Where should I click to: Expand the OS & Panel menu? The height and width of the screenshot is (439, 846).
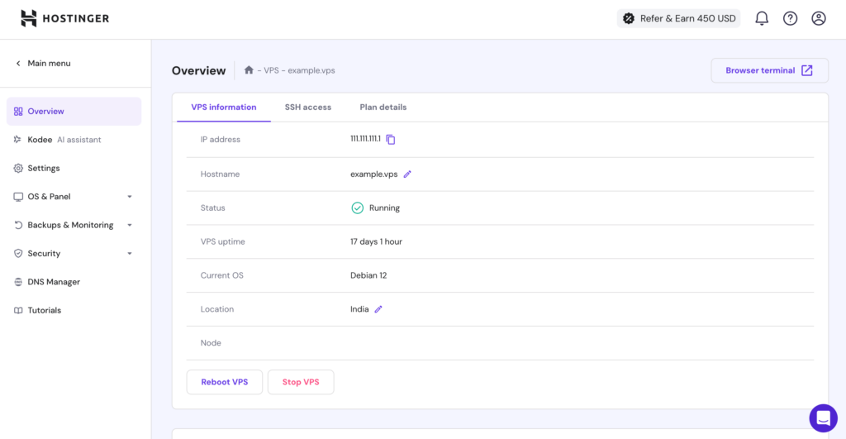click(74, 197)
